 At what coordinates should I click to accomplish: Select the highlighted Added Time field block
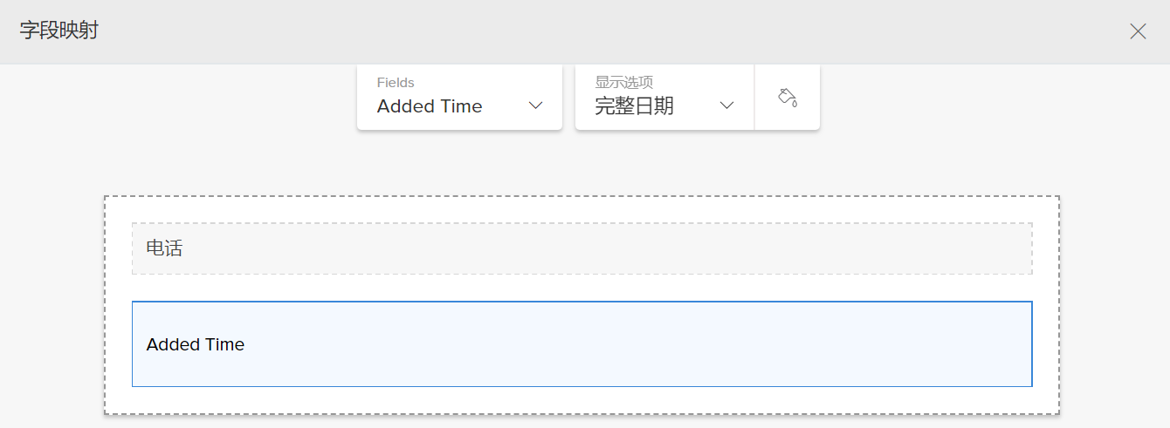tap(582, 343)
